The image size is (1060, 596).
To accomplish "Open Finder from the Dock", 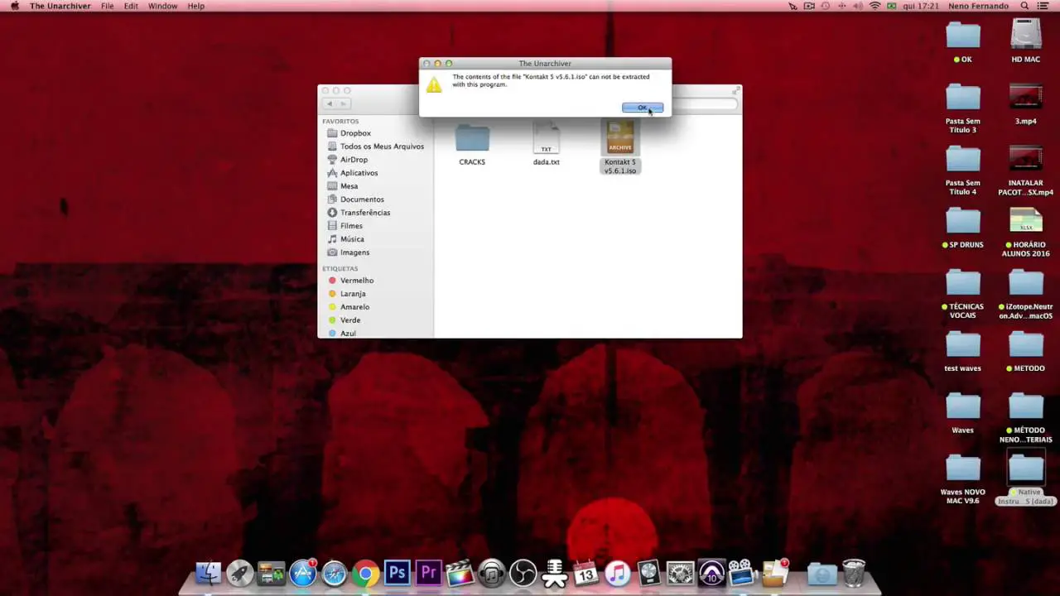I will 208,573.
